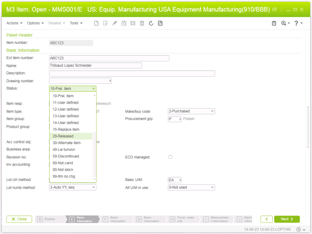The width and height of the screenshot is (312, 234).
Task: Open the calendar icon in toolbar
Action: (x=274, y=23)
